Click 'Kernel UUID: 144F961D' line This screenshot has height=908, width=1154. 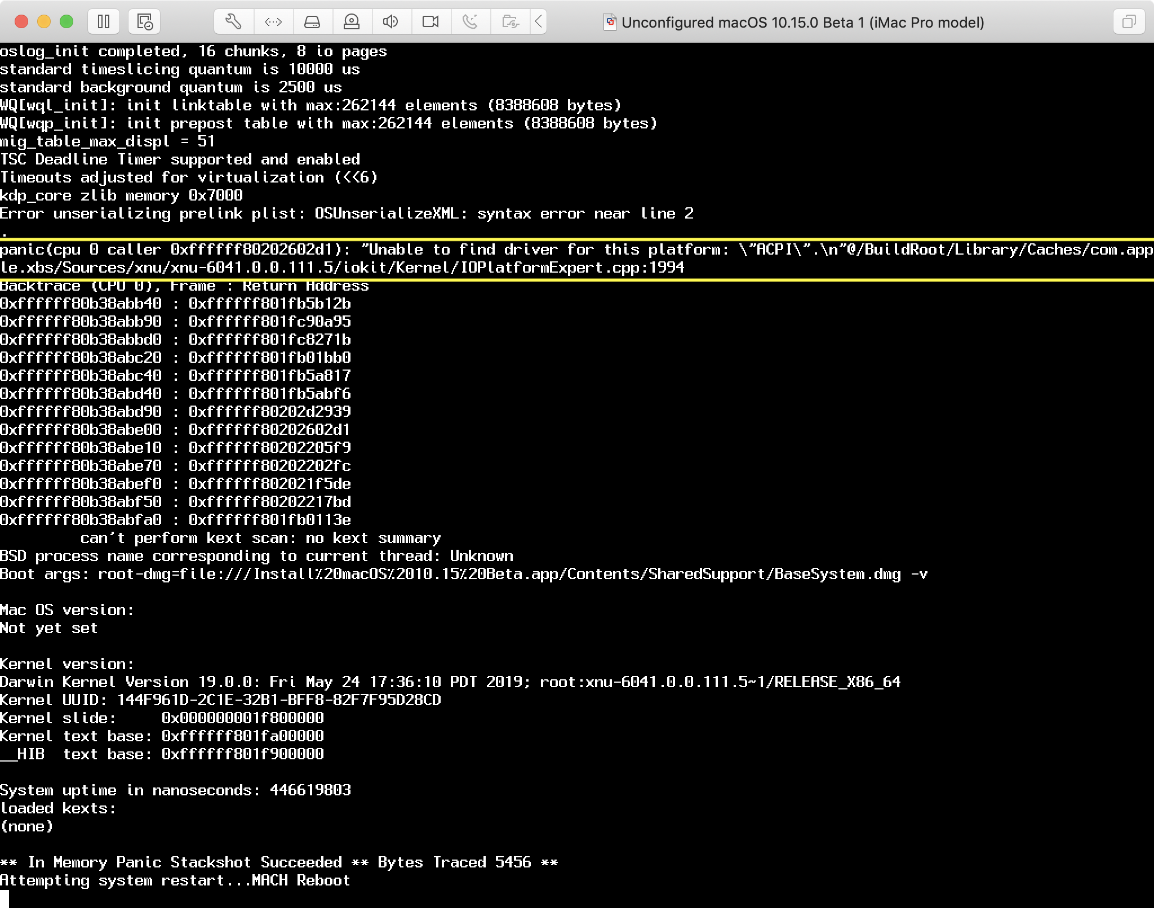tap(220, 700)
